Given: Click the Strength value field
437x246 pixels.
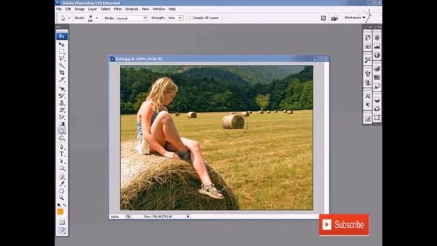Looking at the screenshot, I should [173, 18].
